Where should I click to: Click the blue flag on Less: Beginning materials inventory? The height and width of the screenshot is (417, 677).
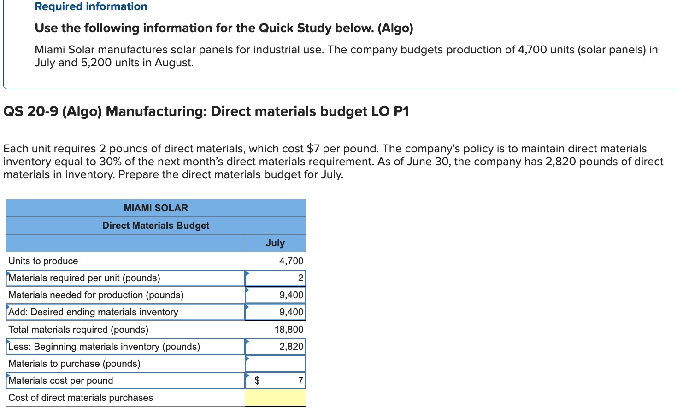tap(8, 342)
